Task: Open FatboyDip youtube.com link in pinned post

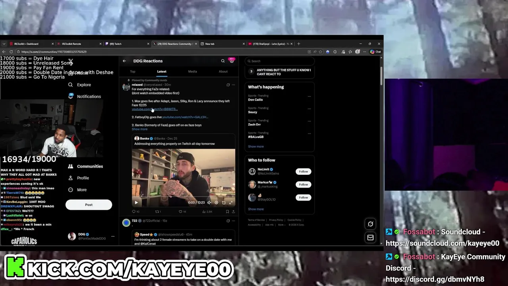Action: click(x=185, y=117)
